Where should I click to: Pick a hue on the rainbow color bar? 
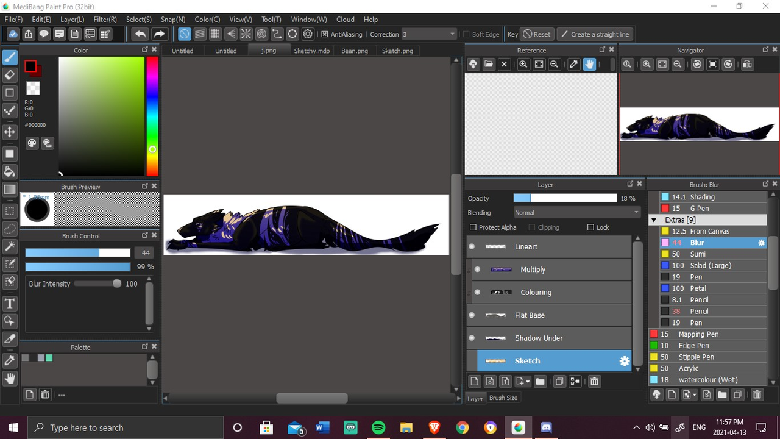coord(152,116)
